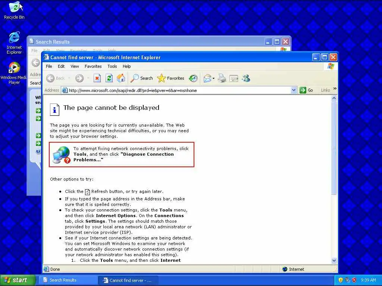Viewport: 382px width, 286px height.
Task: Click the help question icon in Search Results
Action: point(38,151)
